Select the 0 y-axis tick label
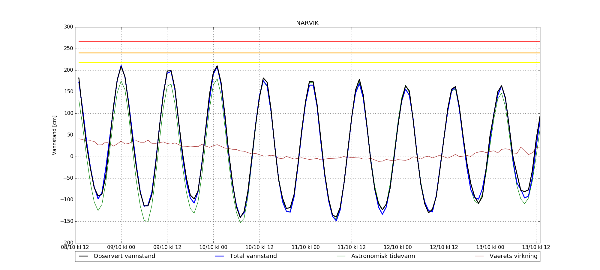 (x=71, y=157)
